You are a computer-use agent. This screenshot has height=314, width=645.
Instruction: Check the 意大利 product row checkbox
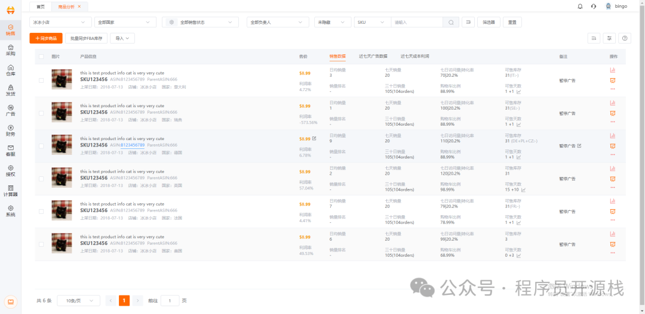pos(41,80)
